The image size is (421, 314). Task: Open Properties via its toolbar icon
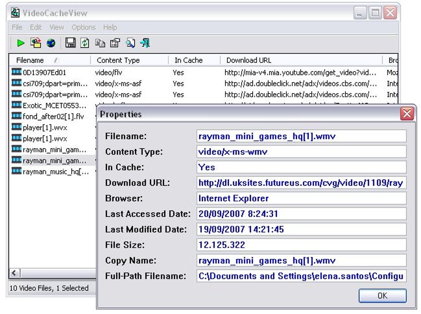pos(115,43)
